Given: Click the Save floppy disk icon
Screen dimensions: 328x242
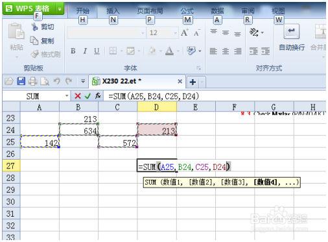Looking at the screenshot, I should point(21,81).
